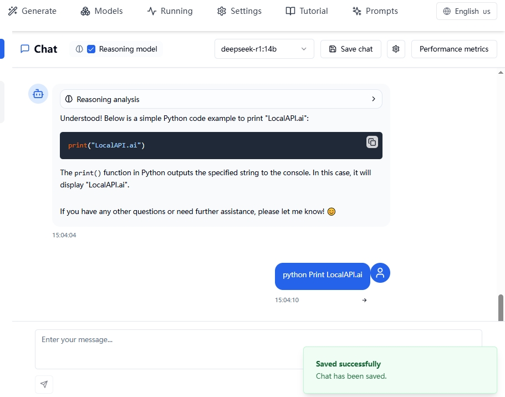
Task: Click the Save chat button
Action: tap(350, 49)
